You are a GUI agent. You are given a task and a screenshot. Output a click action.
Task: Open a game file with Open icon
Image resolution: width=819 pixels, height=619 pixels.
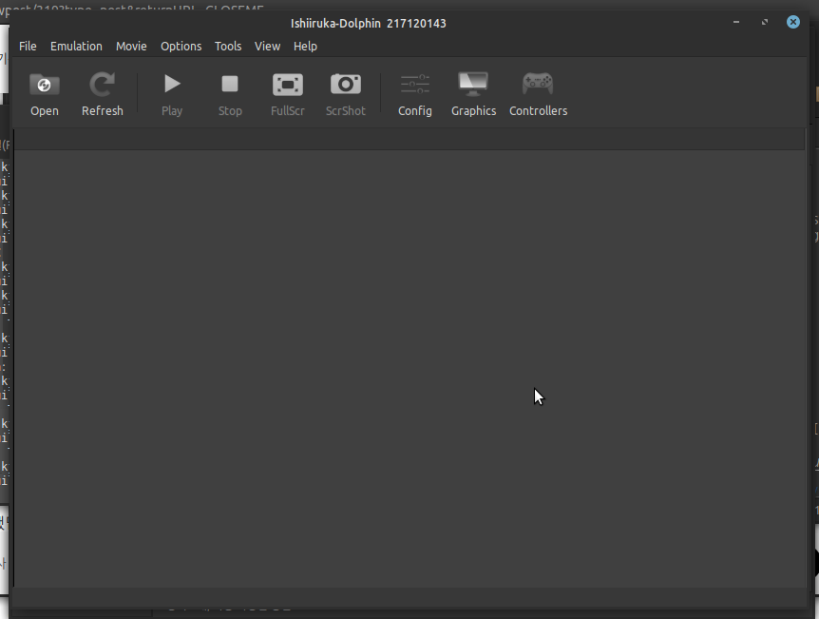[x=45, y=95]
